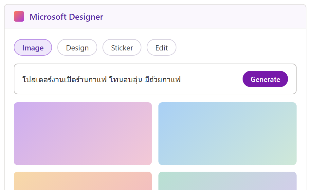Choose the Edit tab
Viewport: 310px width, 190px height.
(x=161, y=47)
